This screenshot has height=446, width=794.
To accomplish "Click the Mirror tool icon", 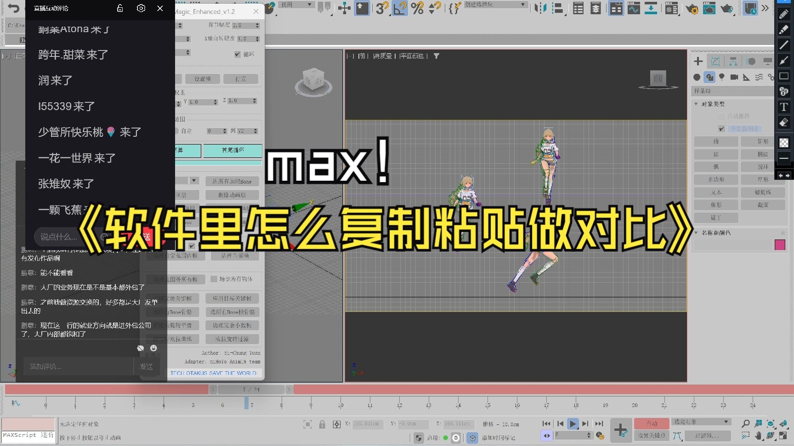I will [540, 8].
